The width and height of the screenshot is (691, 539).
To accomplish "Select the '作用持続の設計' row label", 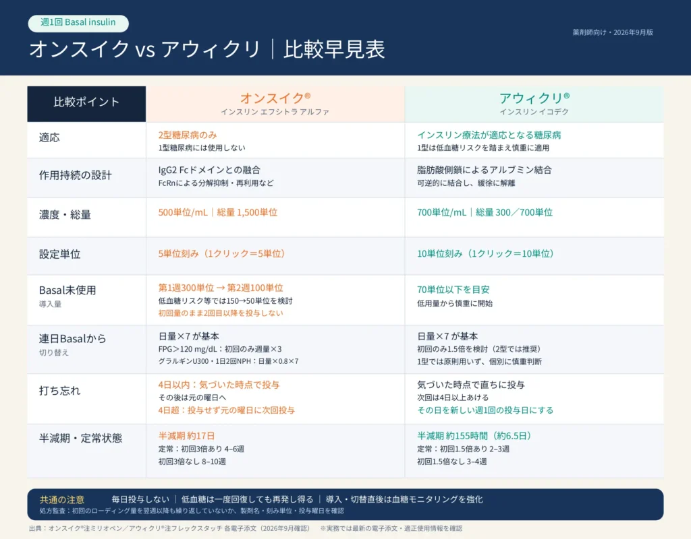I will [x=76, y=175].
